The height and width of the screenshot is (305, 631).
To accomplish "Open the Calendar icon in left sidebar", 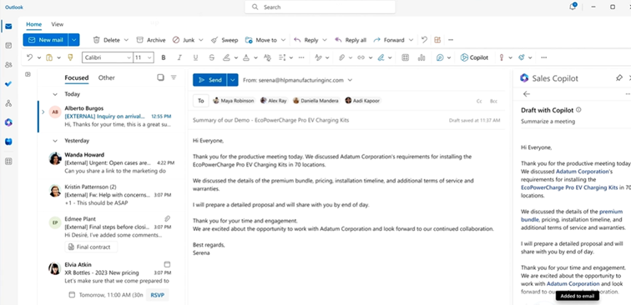I will (8, 45).
